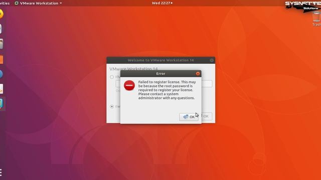Select the license key radio option
Image resolution: width=321 pixels, height=180 pixels.
click(x=112, y=77)
